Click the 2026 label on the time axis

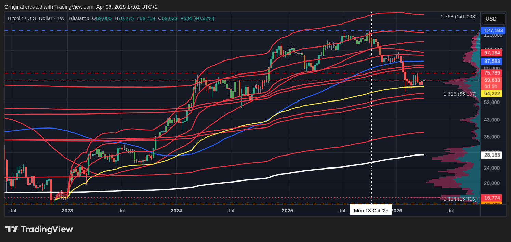pos(398,211)
